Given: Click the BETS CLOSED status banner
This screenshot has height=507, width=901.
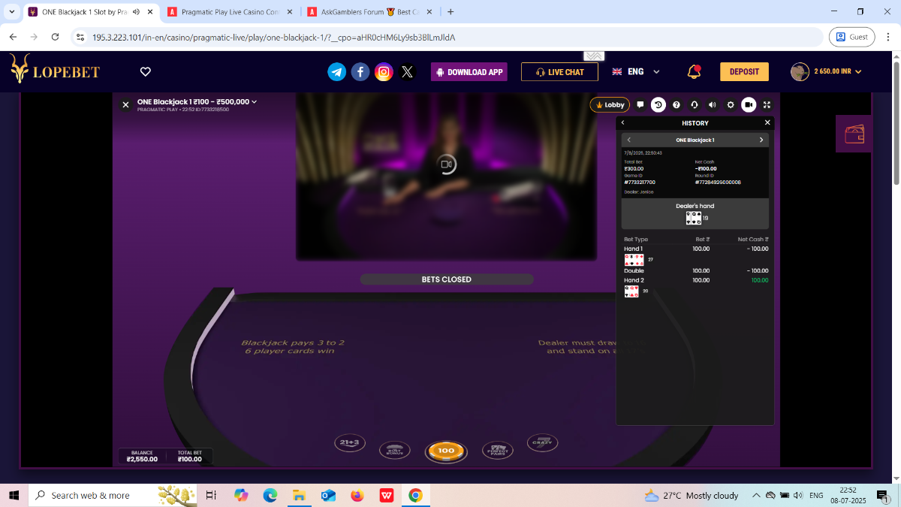Looking at the screenshot, I should coord(447,279).
